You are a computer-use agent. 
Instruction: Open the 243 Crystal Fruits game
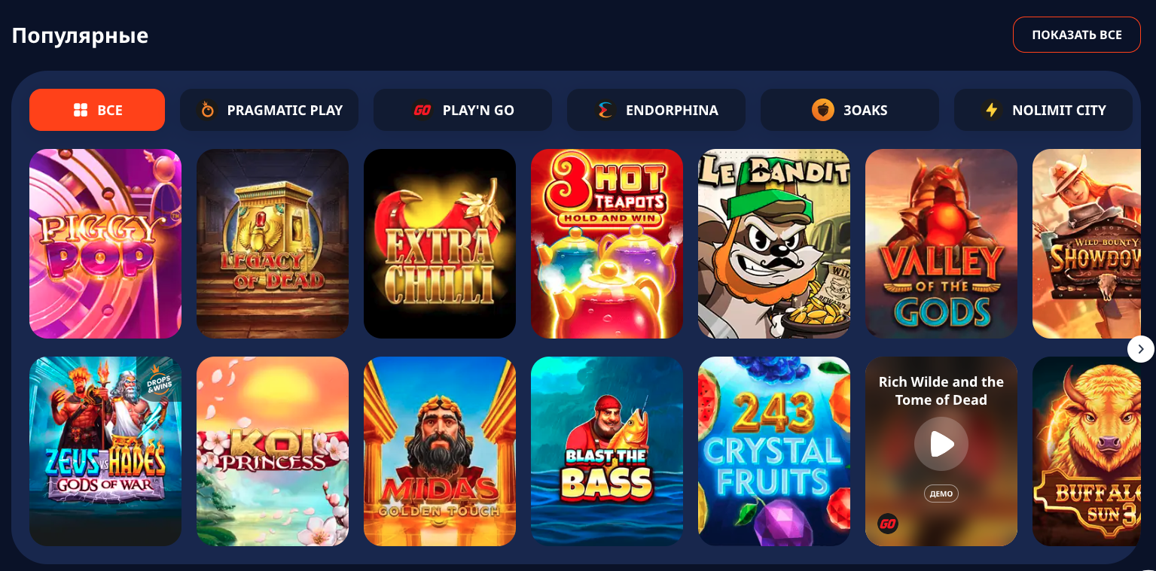tap(774, 451)
